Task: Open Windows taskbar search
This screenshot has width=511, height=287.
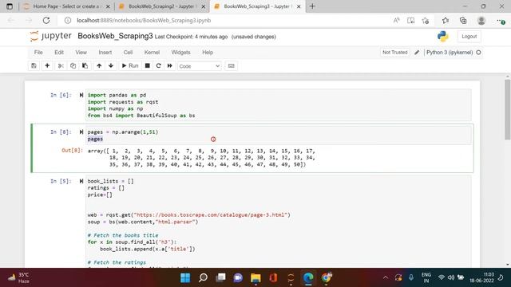Action: click(x=203, y=277)
